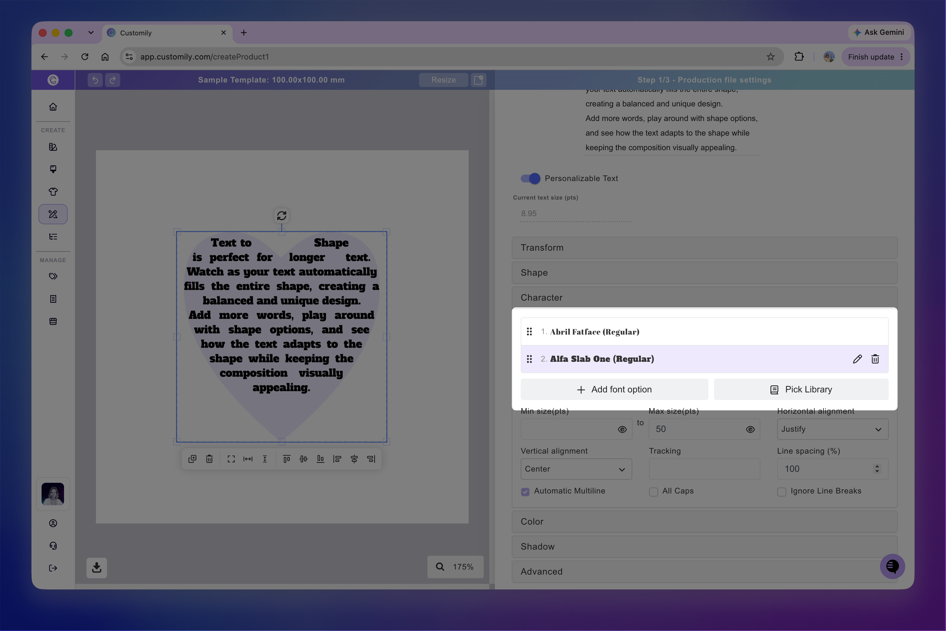Log out with the sidebar exit icon
The image size is (946, 631).
coord(53,568)
